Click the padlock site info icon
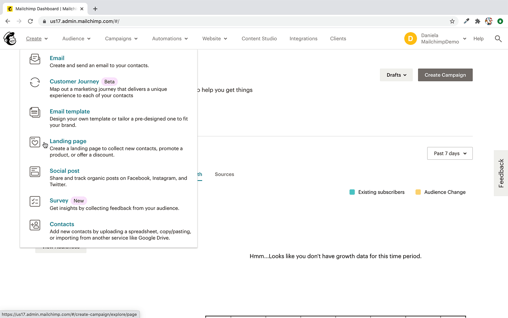The width and height of the screenshot is (508, 318). (44, 21)
